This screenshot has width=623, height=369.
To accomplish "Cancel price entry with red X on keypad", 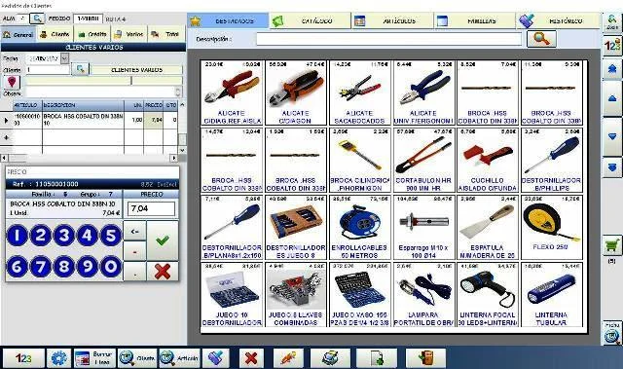I will click(x=163, y=272).
